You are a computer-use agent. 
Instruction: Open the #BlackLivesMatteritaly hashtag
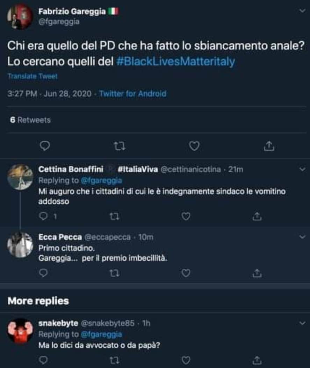click(x=176, y=61)
